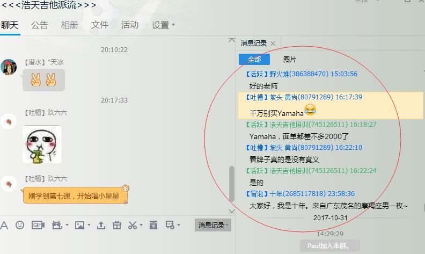Open the cartoon face sticker image
This screenshot has height=254, width=425.
click(x=42, y=144)
